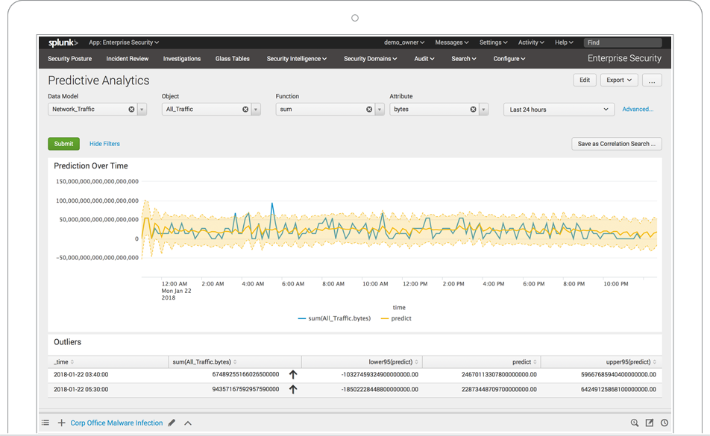Click inside the Find search field

click(623, 42)
